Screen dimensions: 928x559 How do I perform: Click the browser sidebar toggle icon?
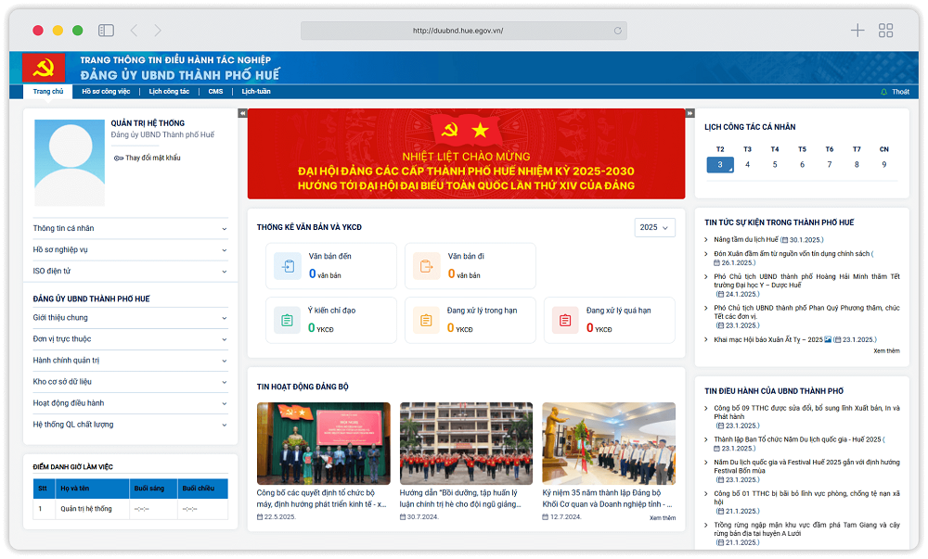(x=106, y=31)
